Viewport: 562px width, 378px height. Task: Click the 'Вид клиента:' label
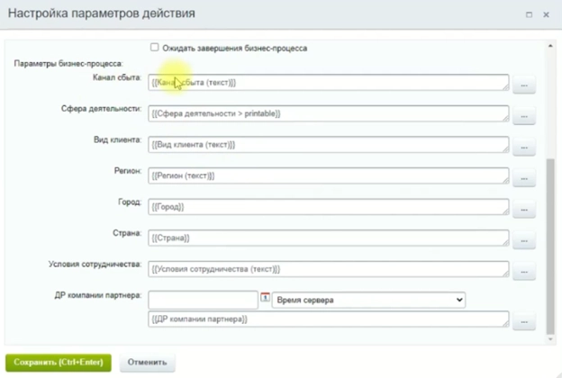point(118,139)
